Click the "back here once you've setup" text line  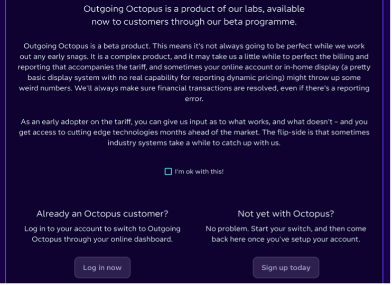click(287, 240)
